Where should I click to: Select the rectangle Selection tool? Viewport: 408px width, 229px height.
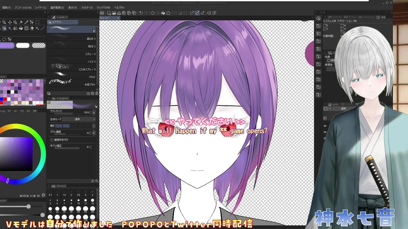coord(37,22)
